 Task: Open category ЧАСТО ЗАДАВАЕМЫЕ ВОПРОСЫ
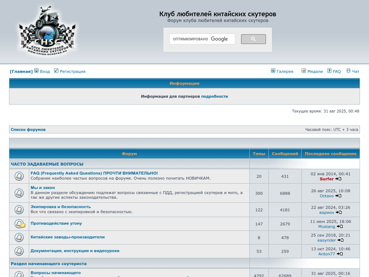pyautogui.click(x=47, y=164)
